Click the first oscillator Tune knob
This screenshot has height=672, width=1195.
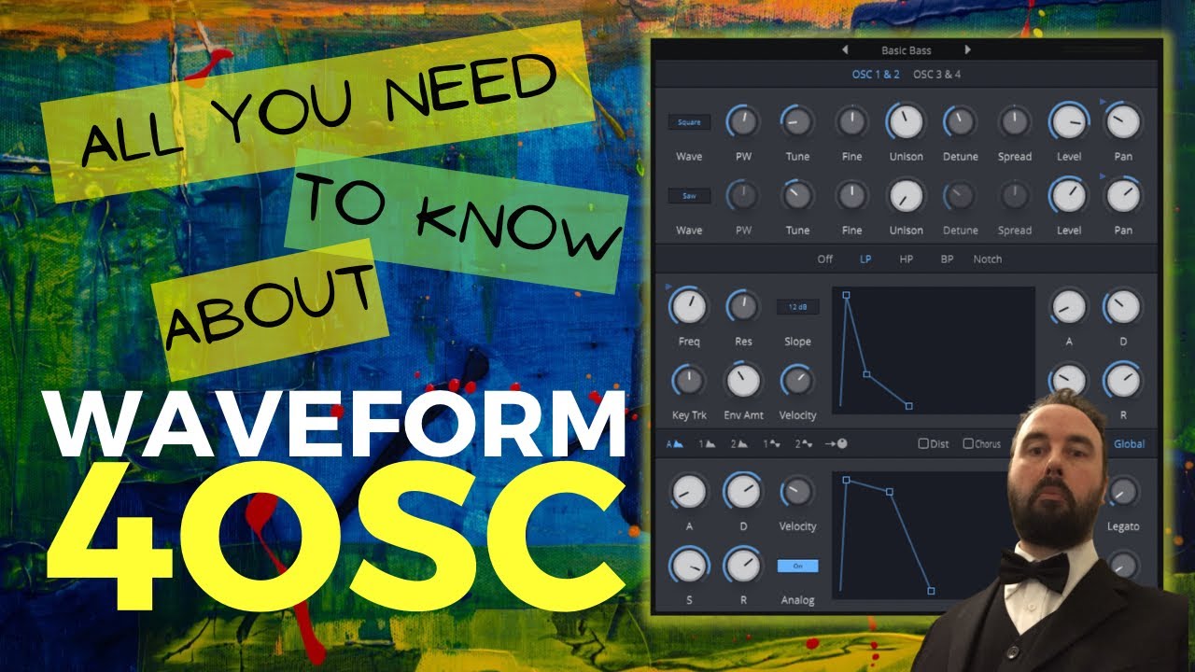pos(797,121)
